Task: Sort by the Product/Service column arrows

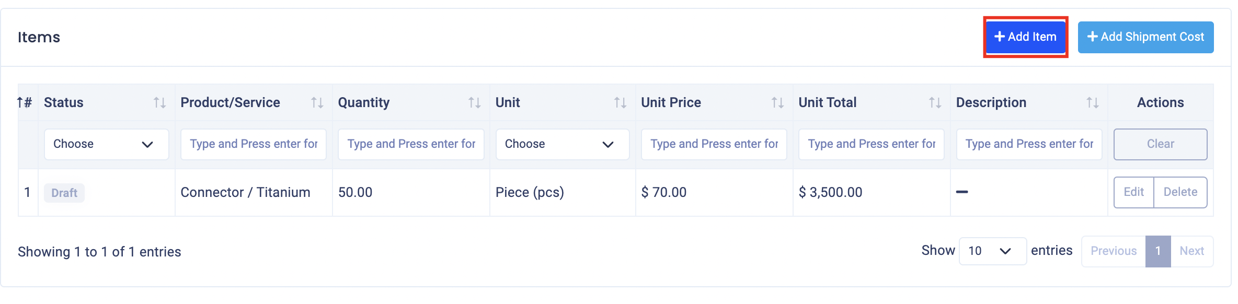Action: (317, 103)
